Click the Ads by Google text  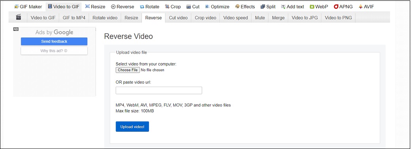[x=54, y=32]
